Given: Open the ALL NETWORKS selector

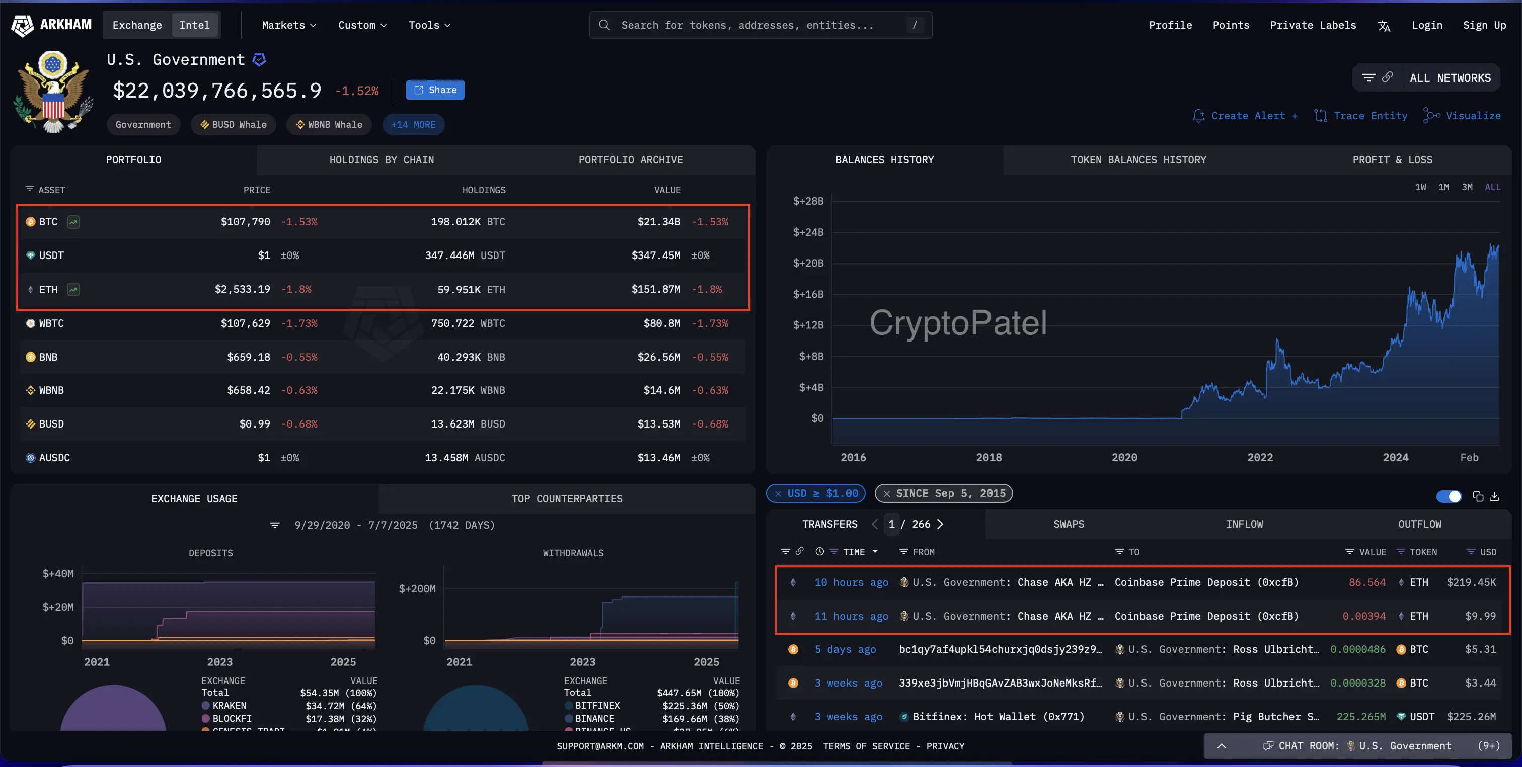Looking at the screenshot, I should (x=1450, y=78).
